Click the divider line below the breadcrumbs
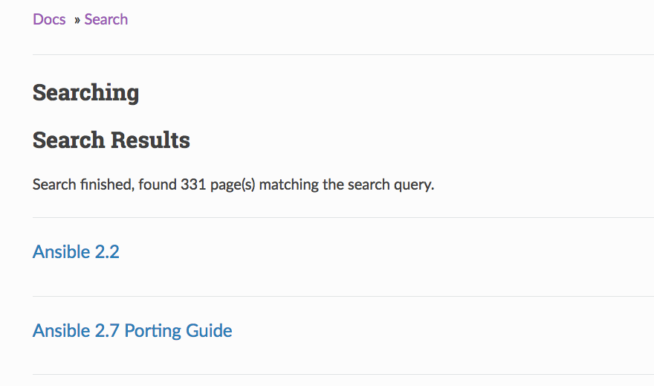This screenshot has height=386, width=654. [x=342, y=54]
